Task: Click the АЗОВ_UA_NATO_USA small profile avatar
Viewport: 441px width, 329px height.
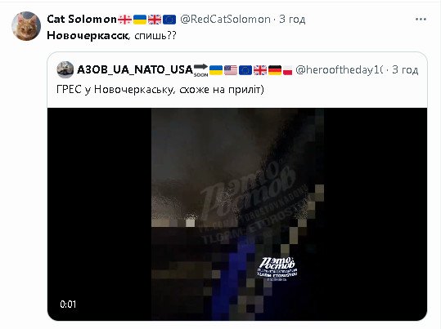Action: point(65,69)
